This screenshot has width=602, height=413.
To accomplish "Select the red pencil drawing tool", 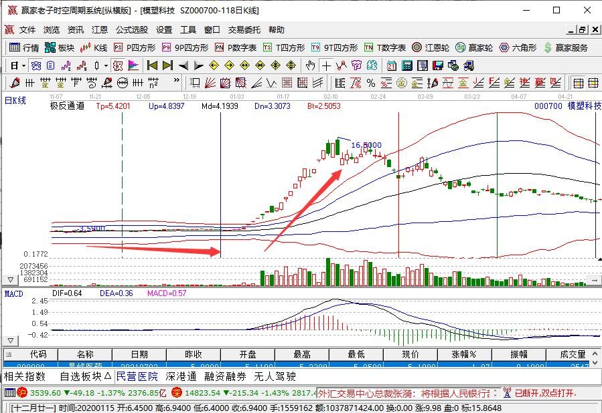I will [15, 83].
